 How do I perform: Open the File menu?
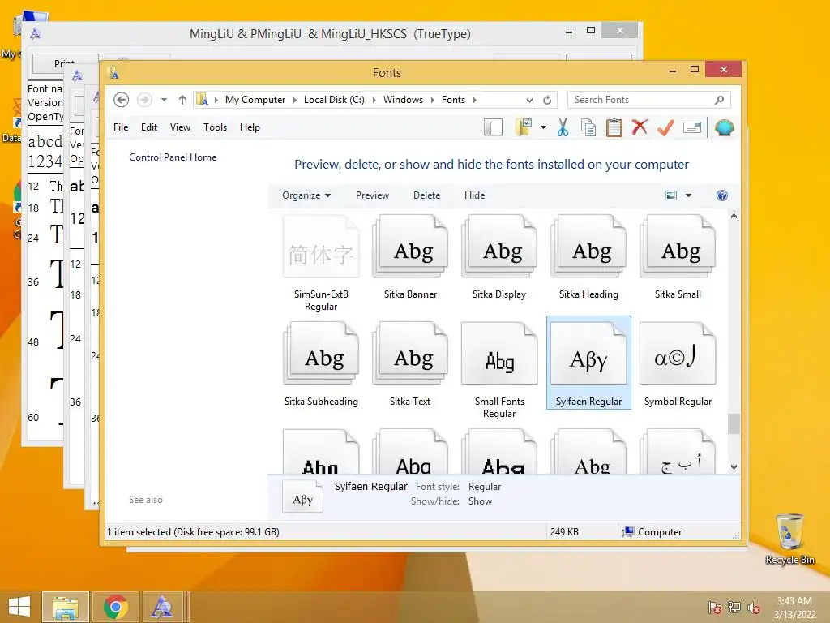tap(121, 127)
